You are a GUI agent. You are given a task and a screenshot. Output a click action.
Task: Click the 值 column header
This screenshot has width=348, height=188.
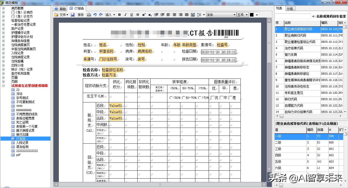(x=290, y=130)
